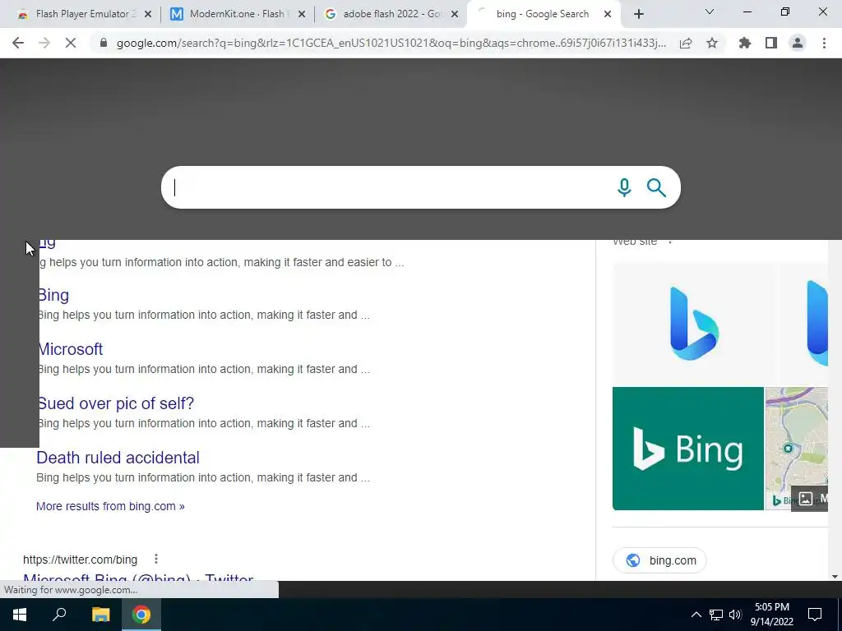The image size is (842, 631).
Task: Click the more images icon button
Action: coord(810,499)
